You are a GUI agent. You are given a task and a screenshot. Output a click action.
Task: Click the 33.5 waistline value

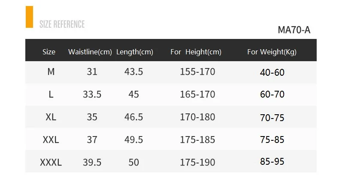pyautogui.click(x=92, y=94)
